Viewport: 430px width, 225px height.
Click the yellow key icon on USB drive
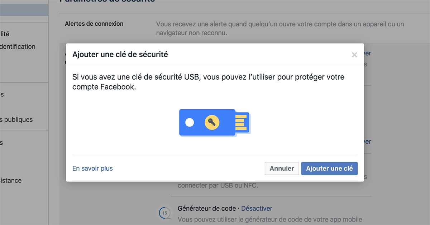[212, 123]
